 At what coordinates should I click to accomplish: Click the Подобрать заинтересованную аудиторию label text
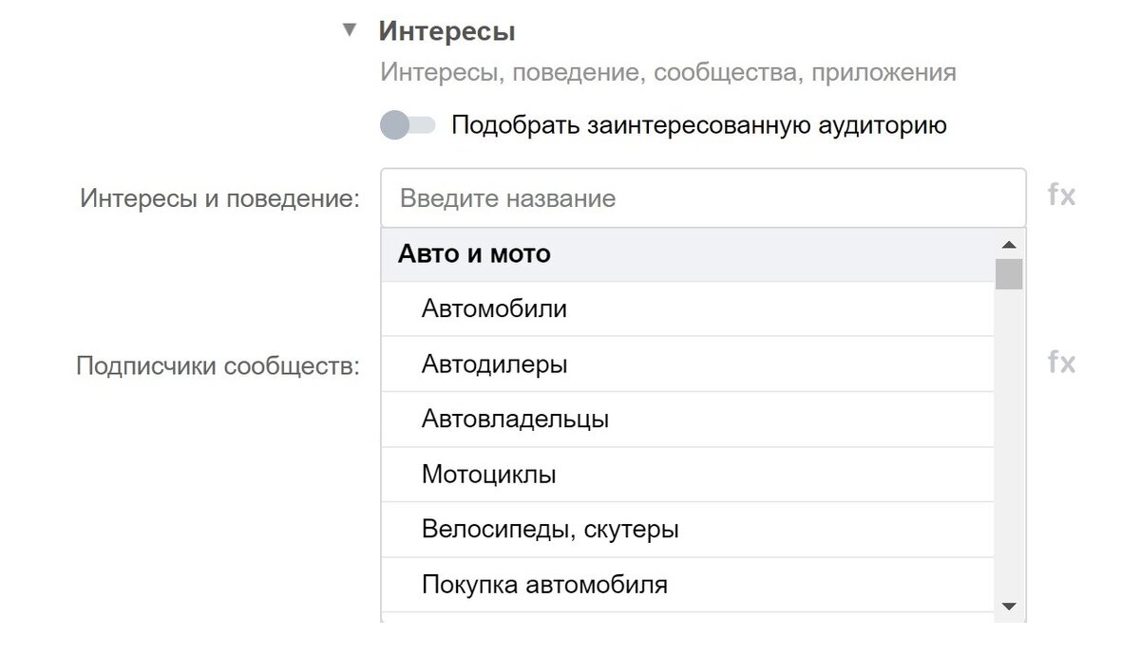click(699, 125)
